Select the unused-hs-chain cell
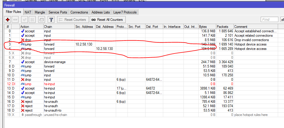 pyautogui.click(x=55, y=115)
